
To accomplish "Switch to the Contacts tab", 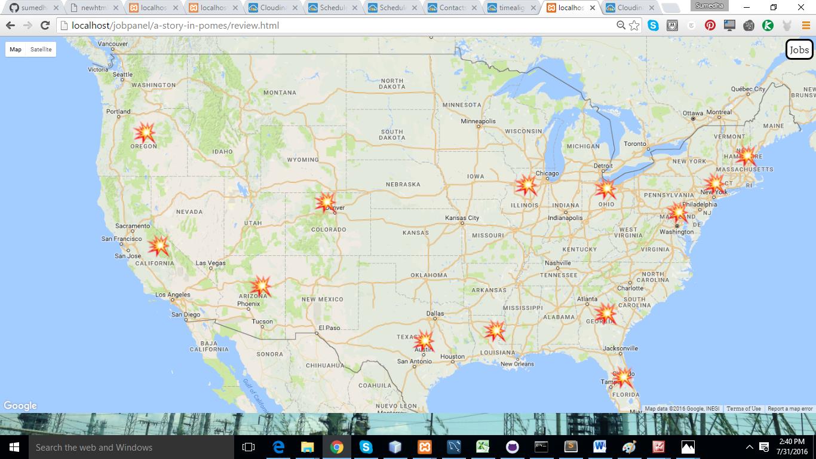I will 452,8.
